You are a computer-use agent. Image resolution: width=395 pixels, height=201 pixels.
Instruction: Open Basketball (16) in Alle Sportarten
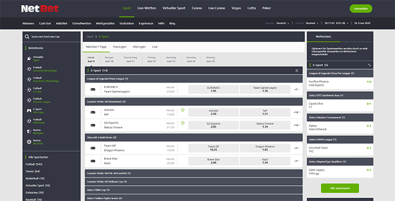[35, 178]
